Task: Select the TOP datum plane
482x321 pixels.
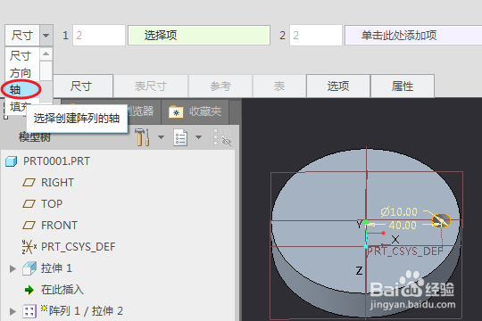Action: [52, 204]
